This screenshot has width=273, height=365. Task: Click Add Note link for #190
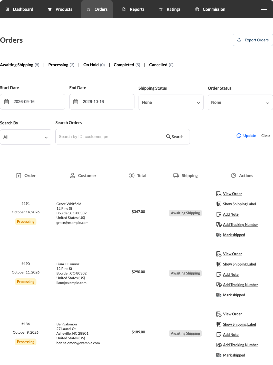tap(231, 275)
